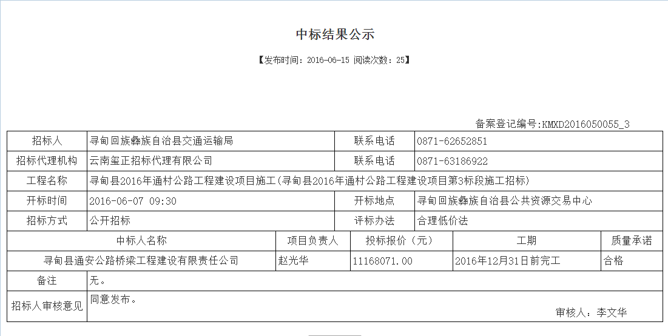
Task: Click the 评标办法 label cell
Action: tap(374, 221)
